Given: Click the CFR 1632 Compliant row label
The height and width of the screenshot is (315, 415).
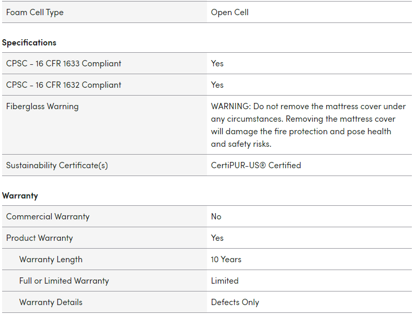Looking at the screenshot, I should pyautogui.click(x=64, y=85).
